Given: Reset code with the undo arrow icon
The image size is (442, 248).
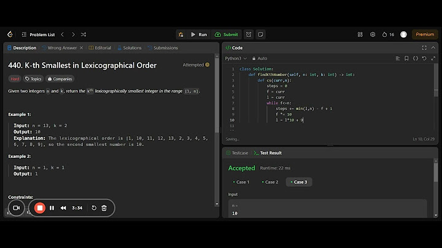Looking at the screenshot, I should click(424, 58).
